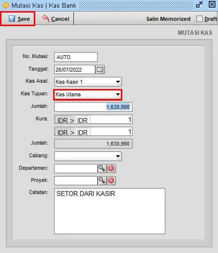
Task: Click the orange app icon in title bar
Action: (6, 5)
